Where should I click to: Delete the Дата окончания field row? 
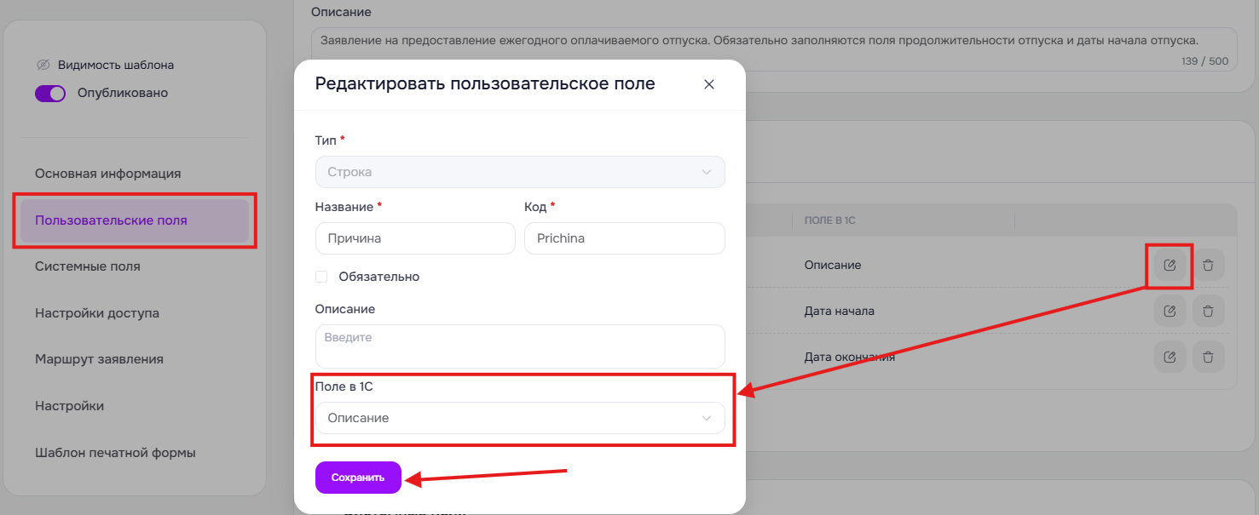[1208, 358]
